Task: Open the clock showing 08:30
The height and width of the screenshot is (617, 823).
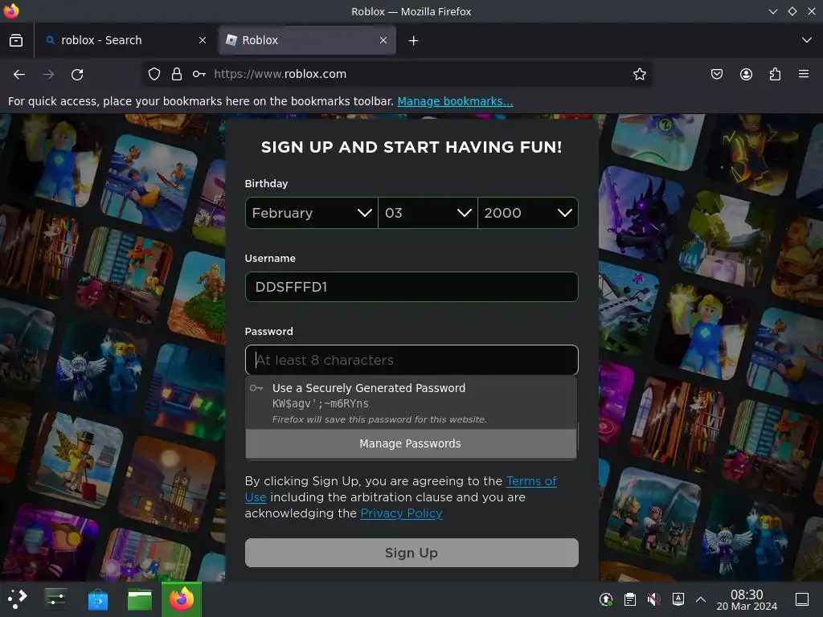Action: 747,599
